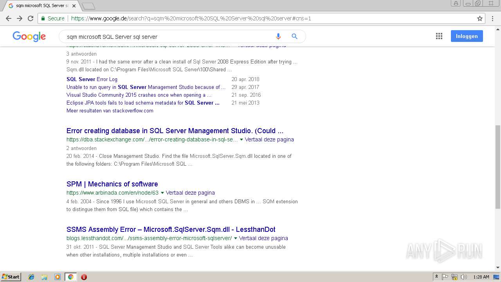Click Vertaal deze pagina for arbinada result
The width and height of the screenshot is (501, 282).
tap(190, 193)
